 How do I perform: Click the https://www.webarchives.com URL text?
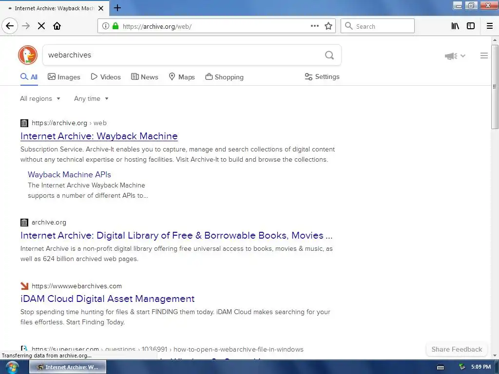point(77,286)
